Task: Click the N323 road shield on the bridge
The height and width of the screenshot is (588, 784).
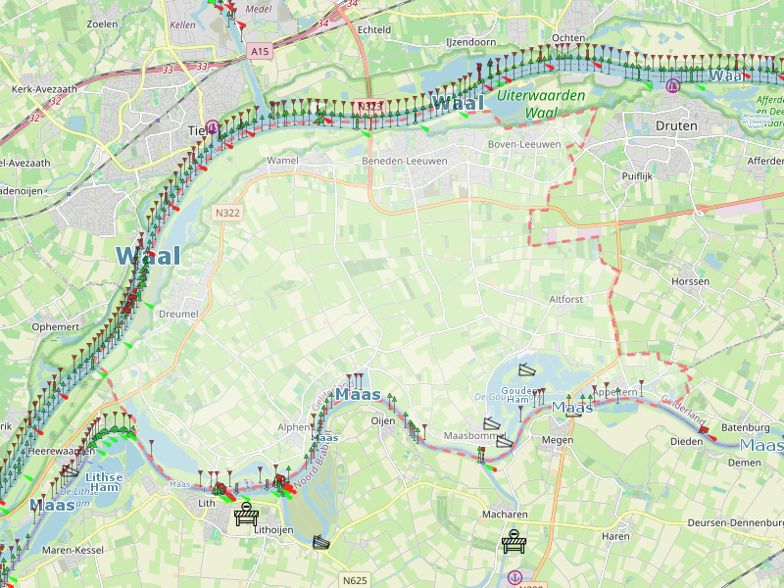Action: [x=370, y=106]
